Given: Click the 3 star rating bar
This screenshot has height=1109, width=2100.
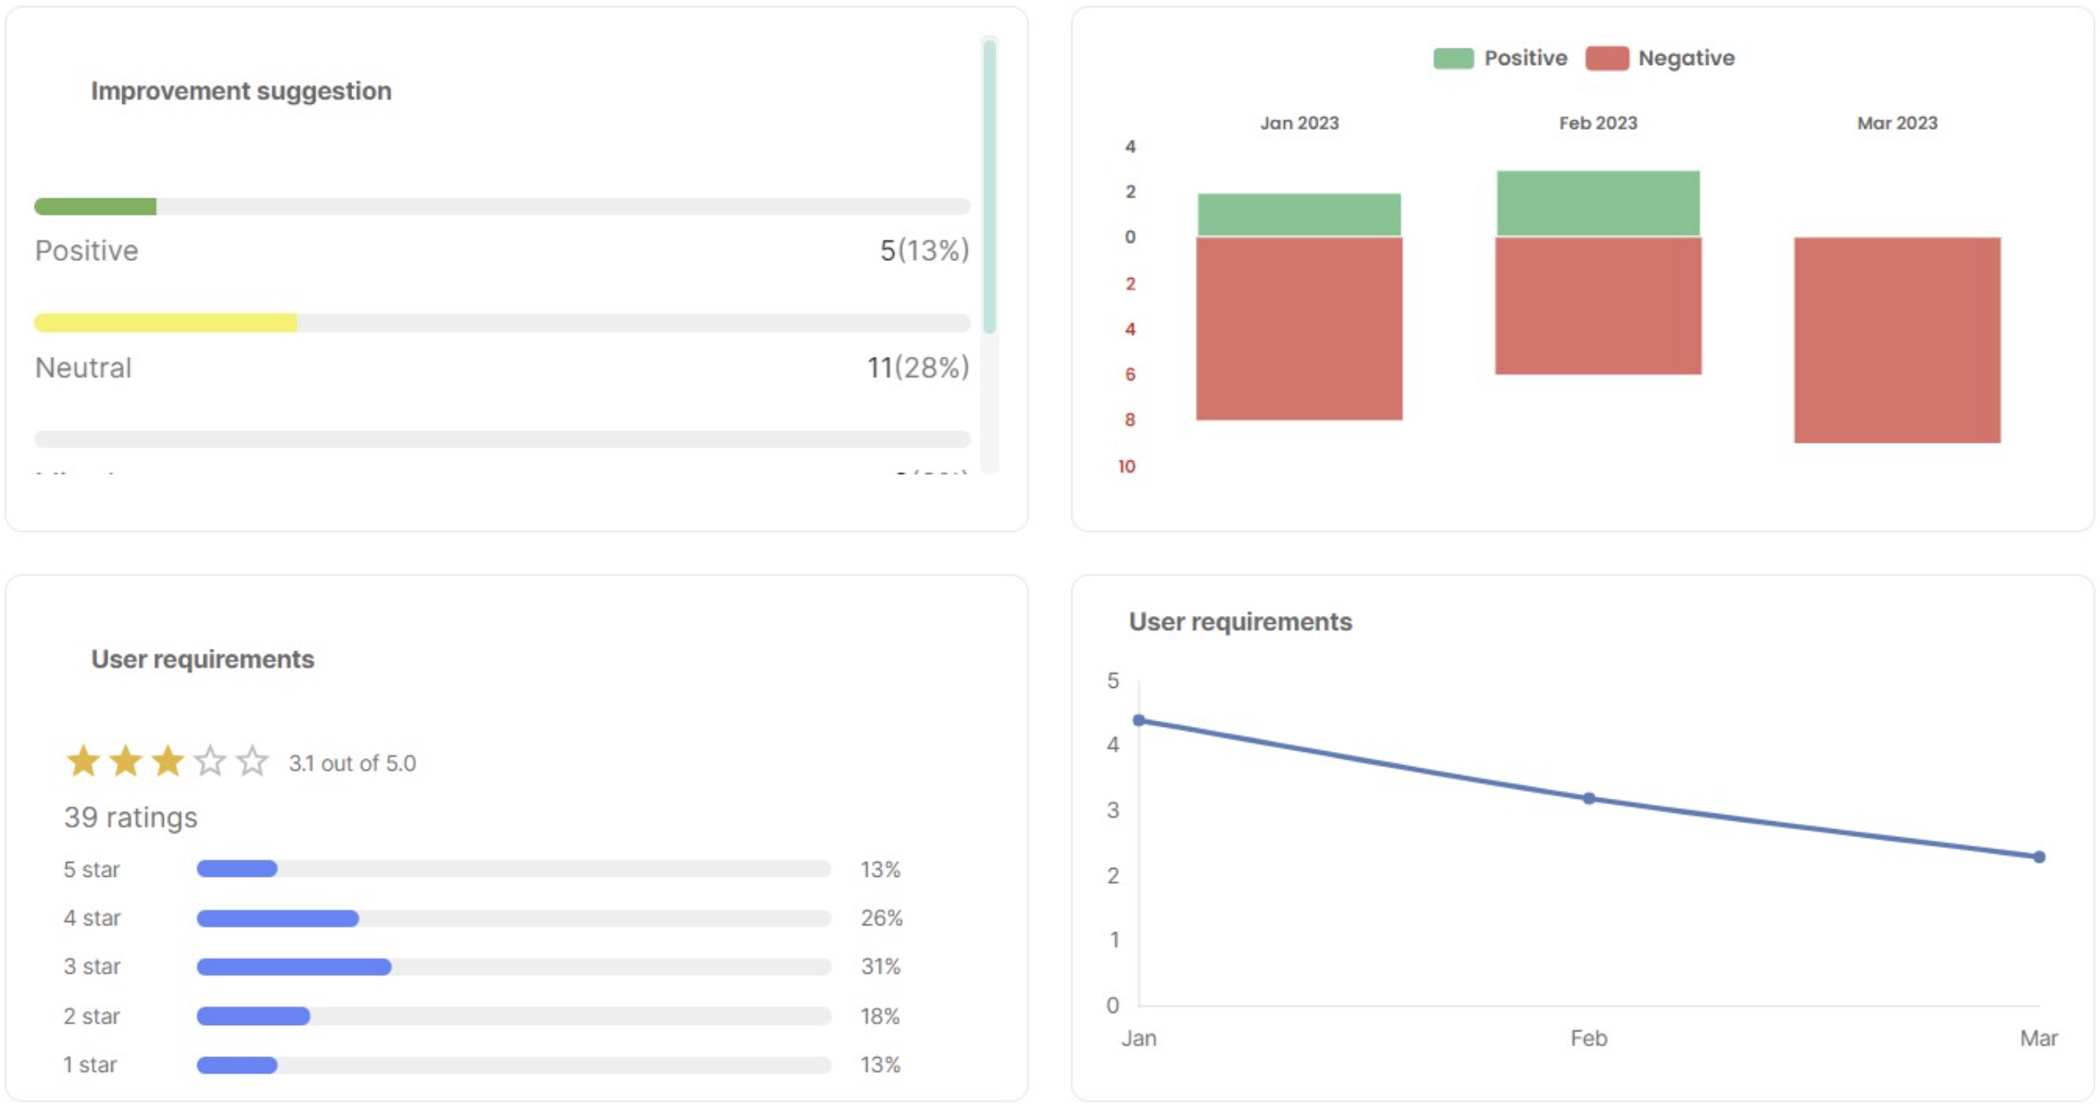Looking at the screenshot, I should [294, 966].
